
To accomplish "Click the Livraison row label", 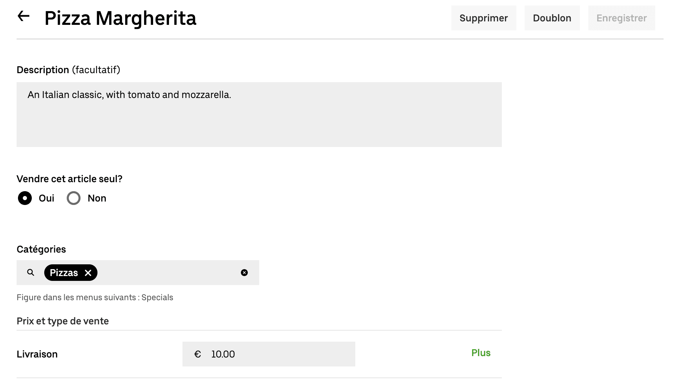I will click(x=37, y=354).
